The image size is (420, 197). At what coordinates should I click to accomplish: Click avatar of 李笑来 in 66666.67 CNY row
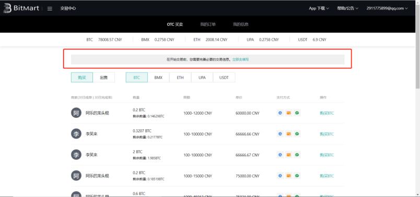click(x=76, y=155)
